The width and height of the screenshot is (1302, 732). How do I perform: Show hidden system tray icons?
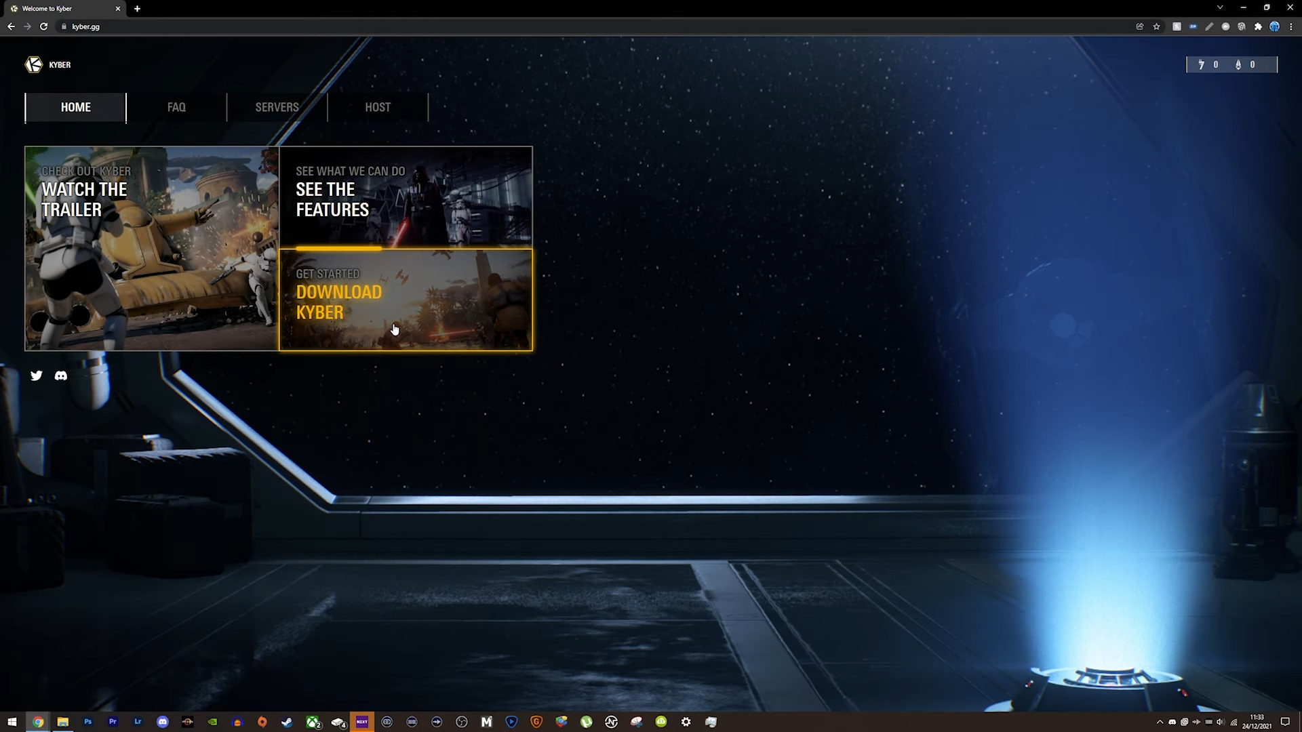point(1160,722)
